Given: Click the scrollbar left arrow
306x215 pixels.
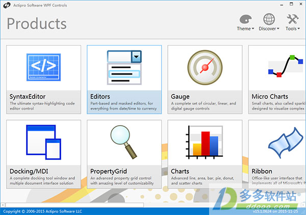Looking at the screenshot, I should [3, 205].
